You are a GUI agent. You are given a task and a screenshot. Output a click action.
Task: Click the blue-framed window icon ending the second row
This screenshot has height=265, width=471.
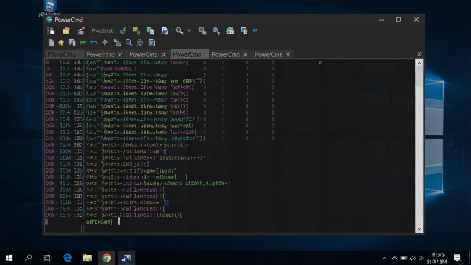[x=152, y=43]
